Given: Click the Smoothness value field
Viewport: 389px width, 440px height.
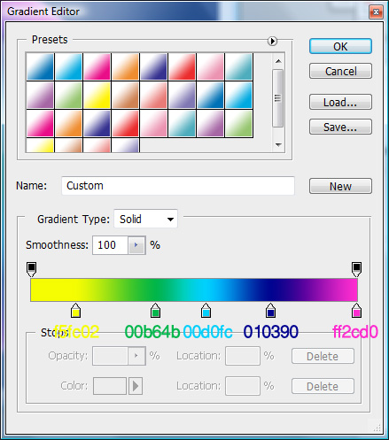Looking at the screenshot, I should coord(110,245).
